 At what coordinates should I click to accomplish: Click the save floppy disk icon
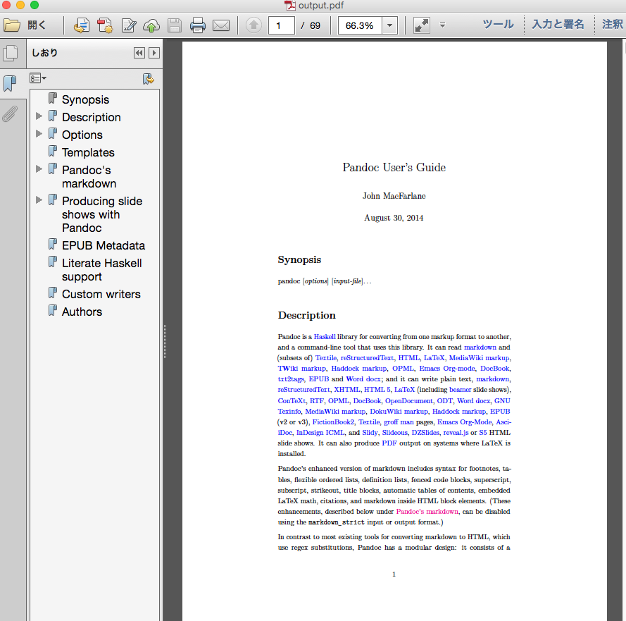pos(175,25)
